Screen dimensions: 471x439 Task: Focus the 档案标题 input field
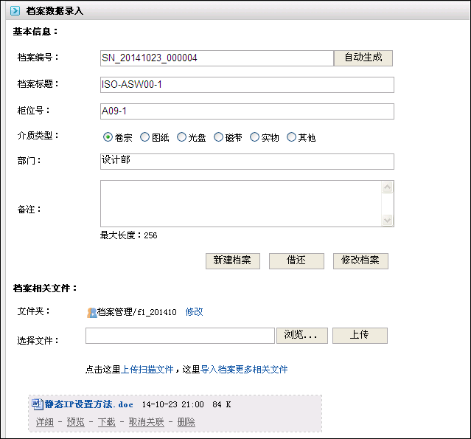click(x=247, y=85)
